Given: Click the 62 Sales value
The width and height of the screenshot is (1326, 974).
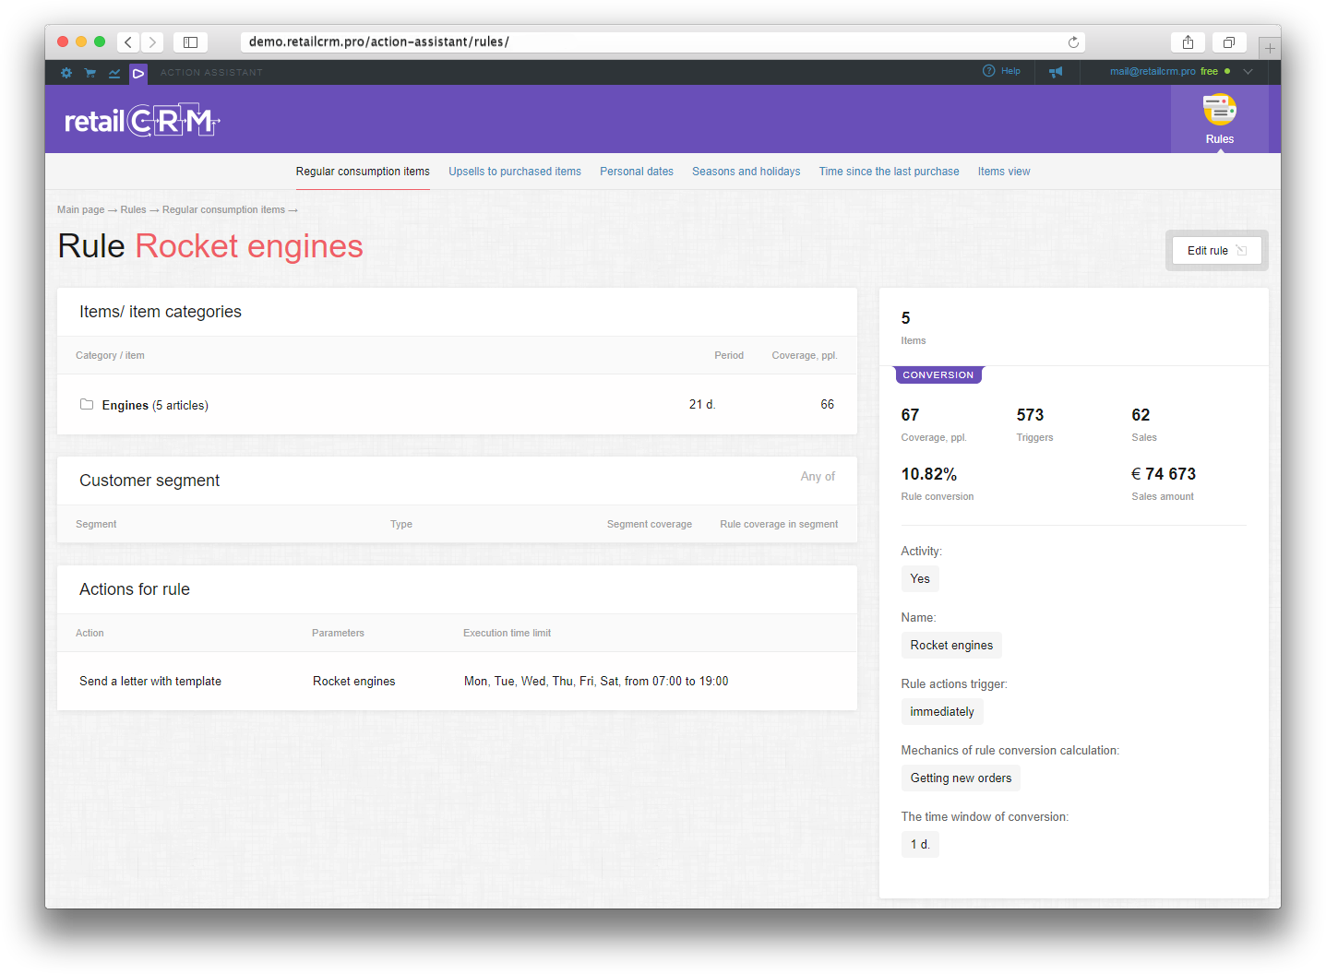Looking at the screenshot, I should (1141, 415).
